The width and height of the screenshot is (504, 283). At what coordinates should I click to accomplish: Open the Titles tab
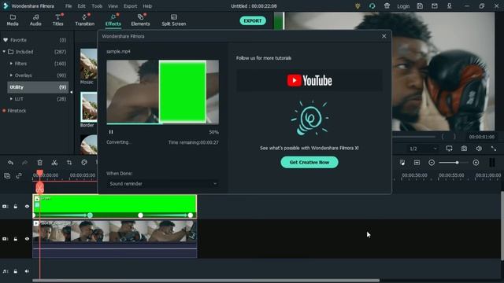pos(57,20)
